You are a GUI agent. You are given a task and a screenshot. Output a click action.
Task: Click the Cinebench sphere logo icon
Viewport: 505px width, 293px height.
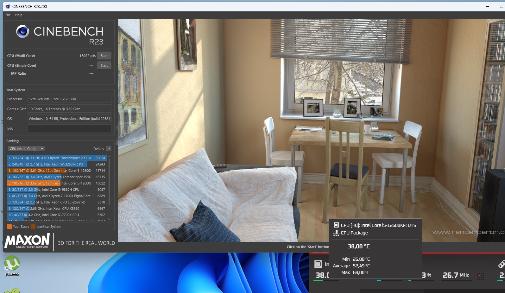point(23,31)
